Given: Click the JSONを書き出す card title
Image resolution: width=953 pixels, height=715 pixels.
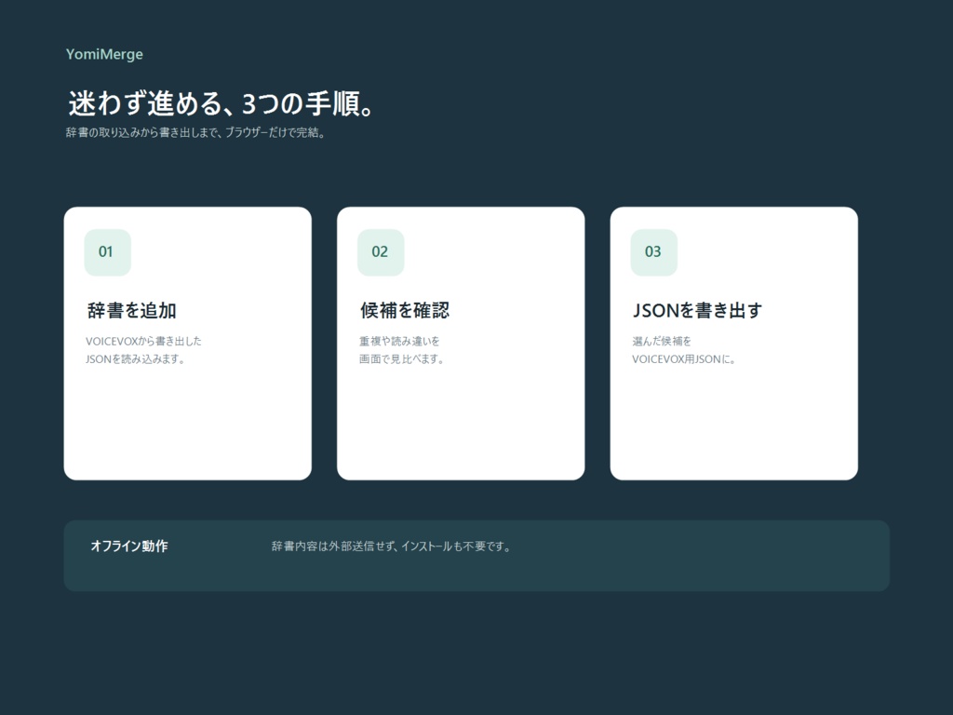Looking at the screenshot, I should point(697,311).
